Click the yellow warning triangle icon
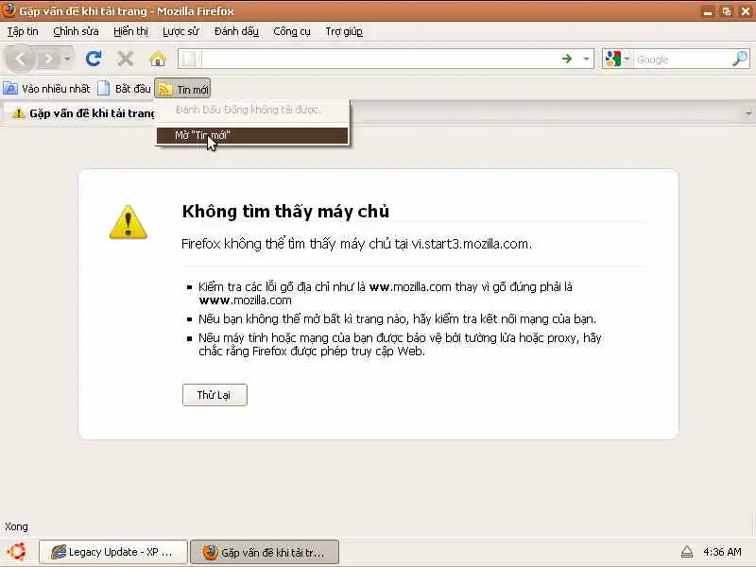756x567 pixels. 128,222
